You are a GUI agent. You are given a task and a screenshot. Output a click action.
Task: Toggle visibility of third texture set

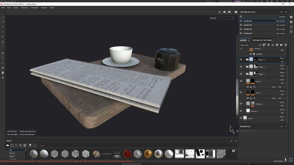click(241, 29)
